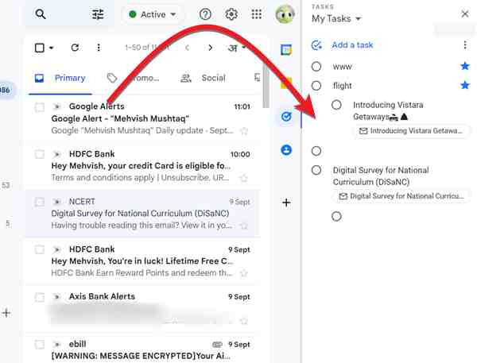Mark Google Alerts email as important
Image resolution: width=477 pixels, height=363 pixels.
coord(56,106)
